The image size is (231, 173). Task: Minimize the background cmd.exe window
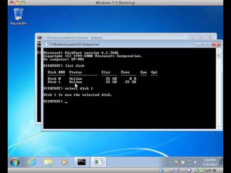coord(192,37)
